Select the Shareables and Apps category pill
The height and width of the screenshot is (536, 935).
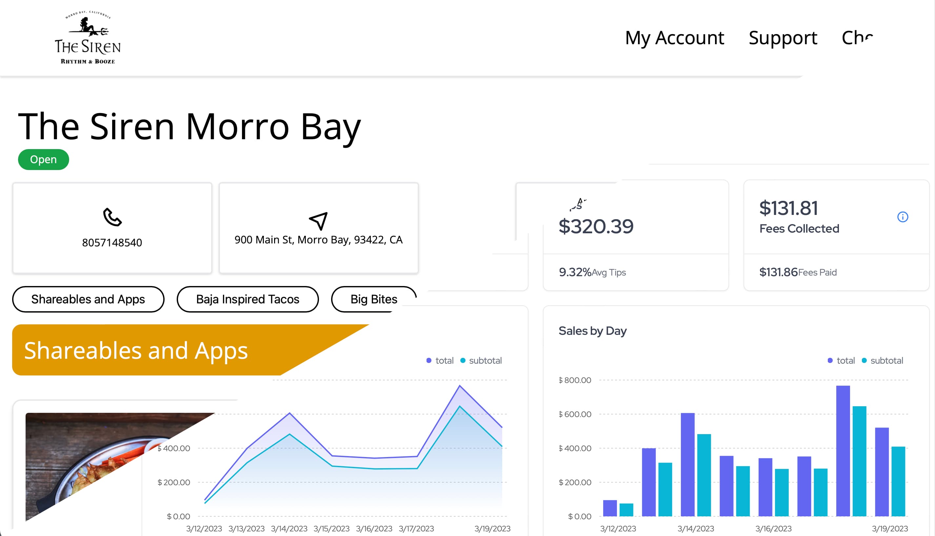pos(88,299)
